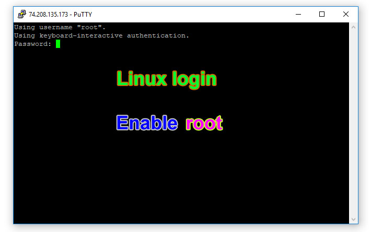
Task: Open PuTTY system menu icon in title bar
Action: (x=22, y=14)
